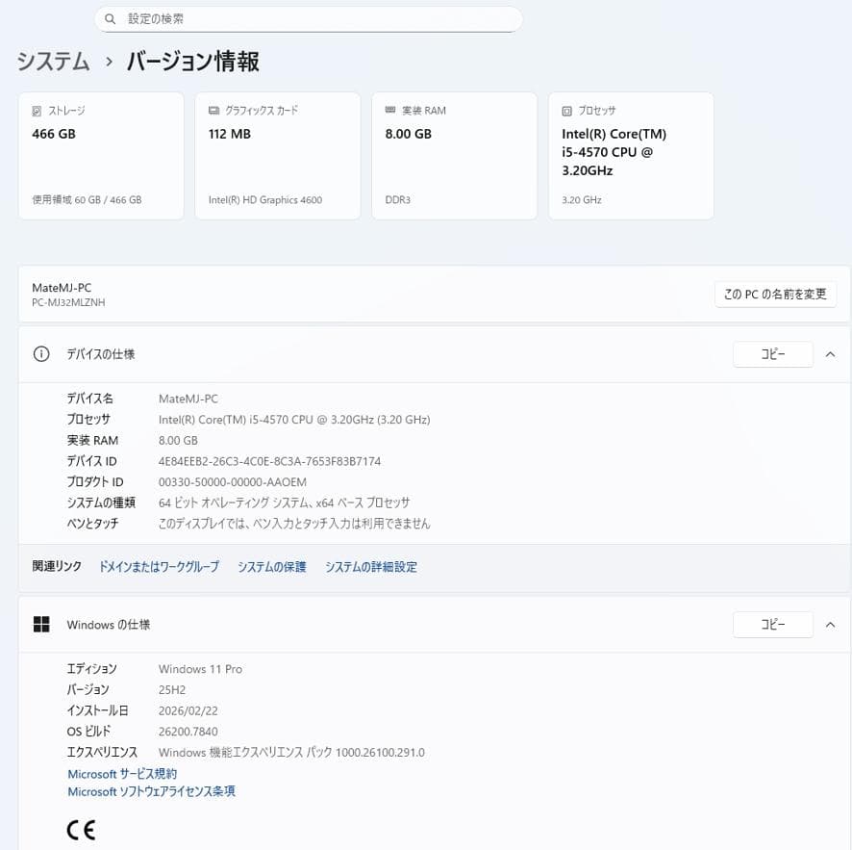
Task: Open システムの詳細設定 link
Action: [x=371, y=567]
